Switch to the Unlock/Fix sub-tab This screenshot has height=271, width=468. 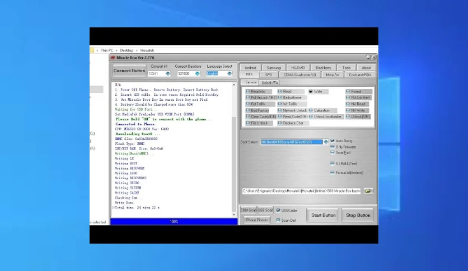click(x=269, y=83)
